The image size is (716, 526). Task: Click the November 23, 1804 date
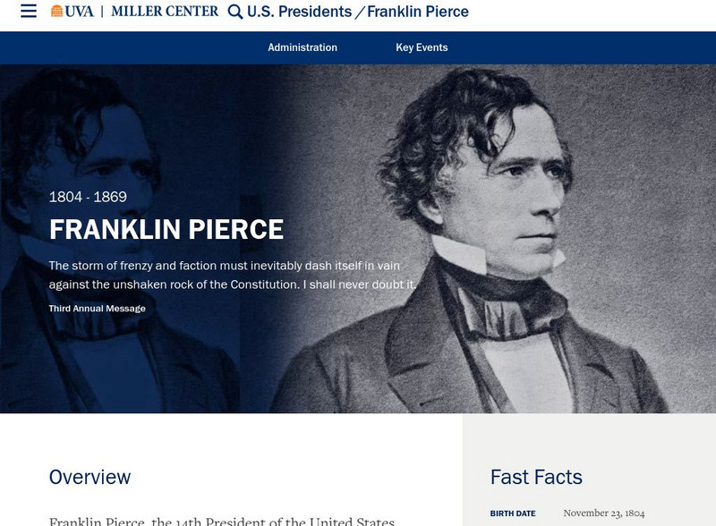[603, 513]
